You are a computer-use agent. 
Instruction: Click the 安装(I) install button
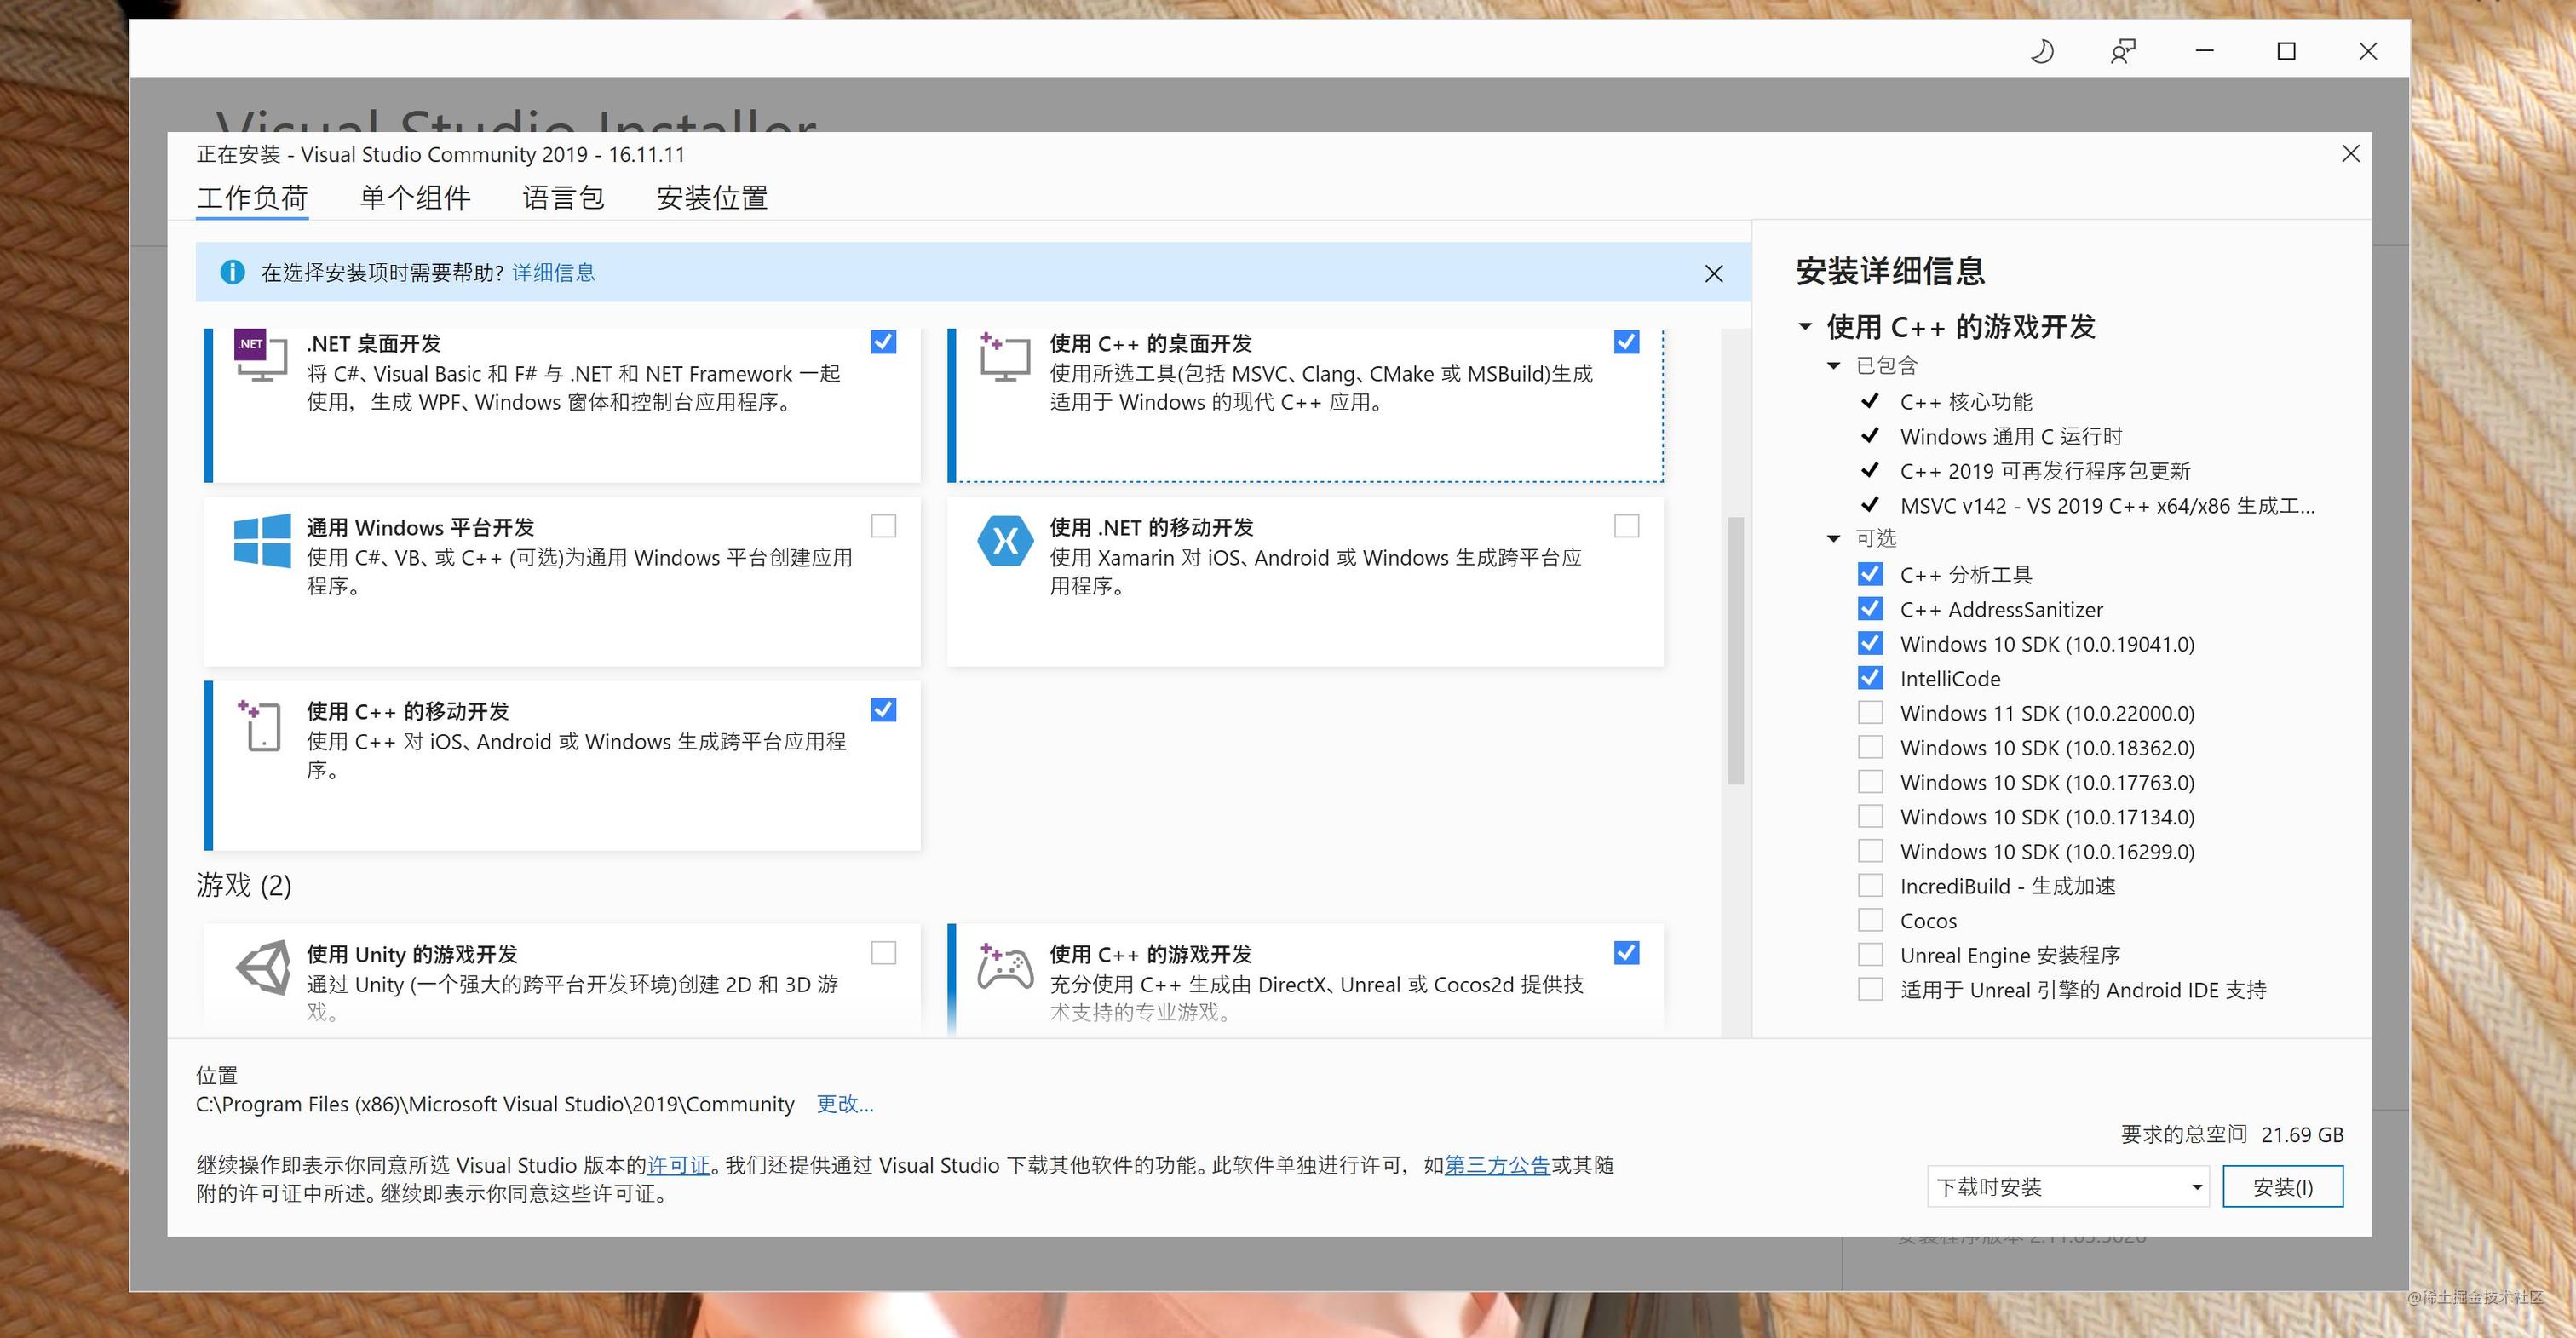point(2283,1187)
